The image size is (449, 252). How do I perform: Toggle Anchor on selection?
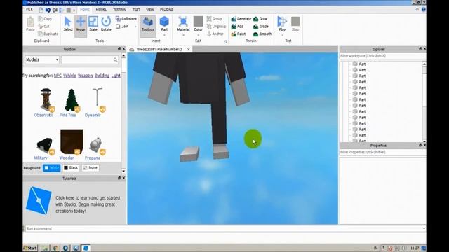[215, 34]
